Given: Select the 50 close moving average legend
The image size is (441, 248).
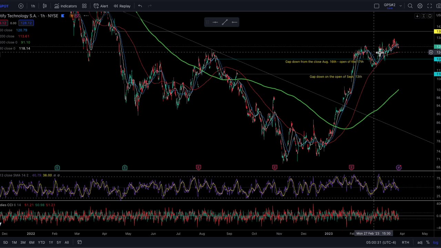Looking at the screenshot, I should pyautogui.click(x=14, y=30).
